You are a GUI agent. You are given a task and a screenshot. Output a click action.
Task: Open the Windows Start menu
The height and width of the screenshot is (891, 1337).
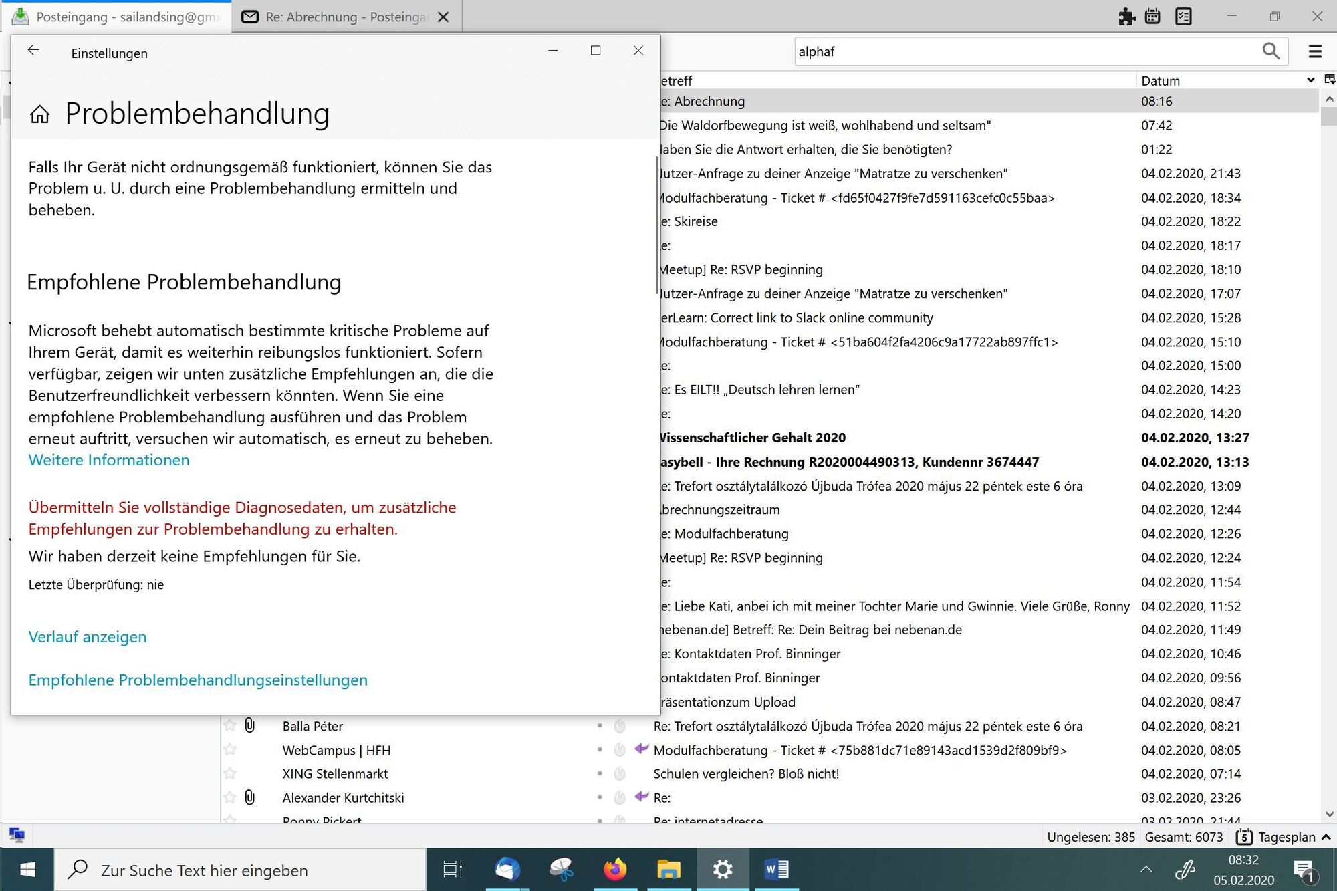click(x=27, y=870)
